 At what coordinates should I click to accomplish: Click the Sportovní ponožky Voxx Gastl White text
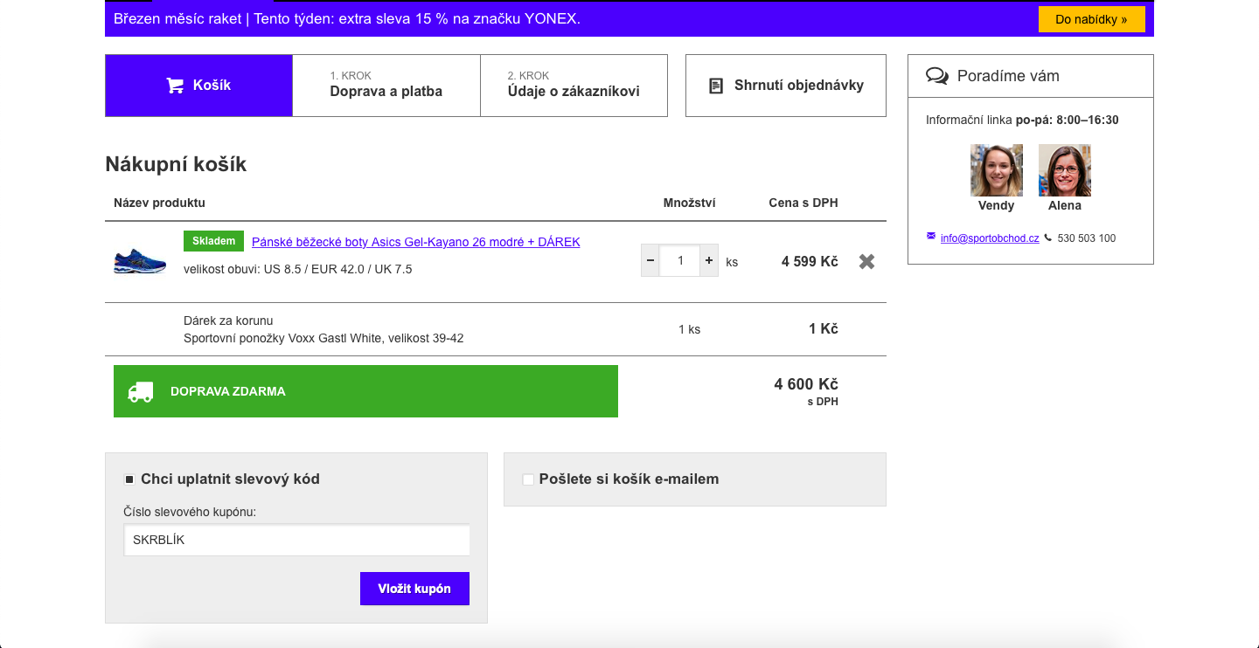(x=323, y=338)
